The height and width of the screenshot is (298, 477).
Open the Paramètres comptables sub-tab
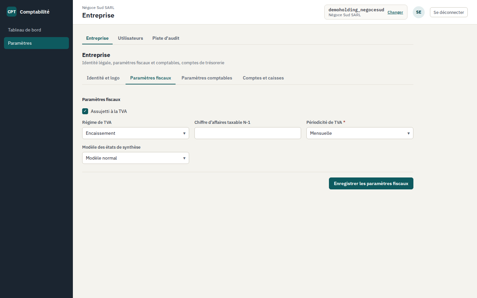207,78
